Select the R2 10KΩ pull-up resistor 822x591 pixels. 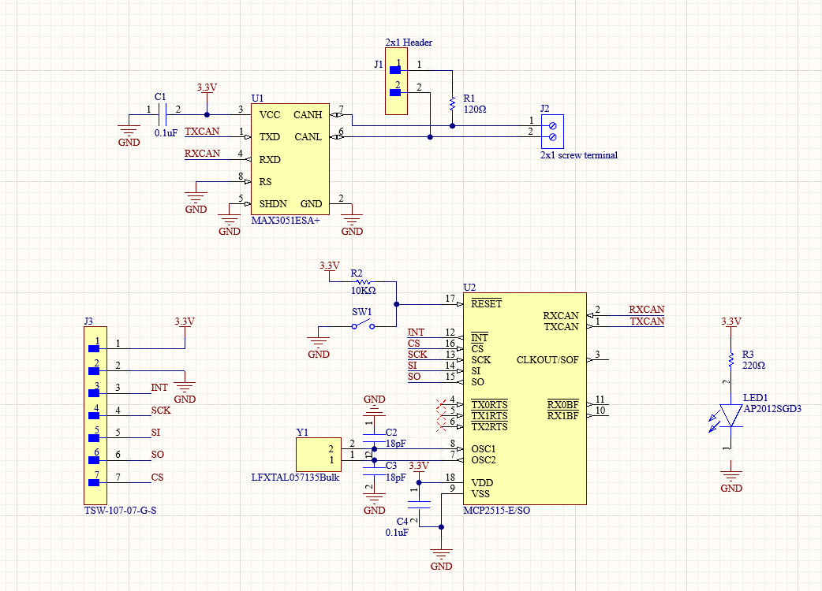point(363,282)
